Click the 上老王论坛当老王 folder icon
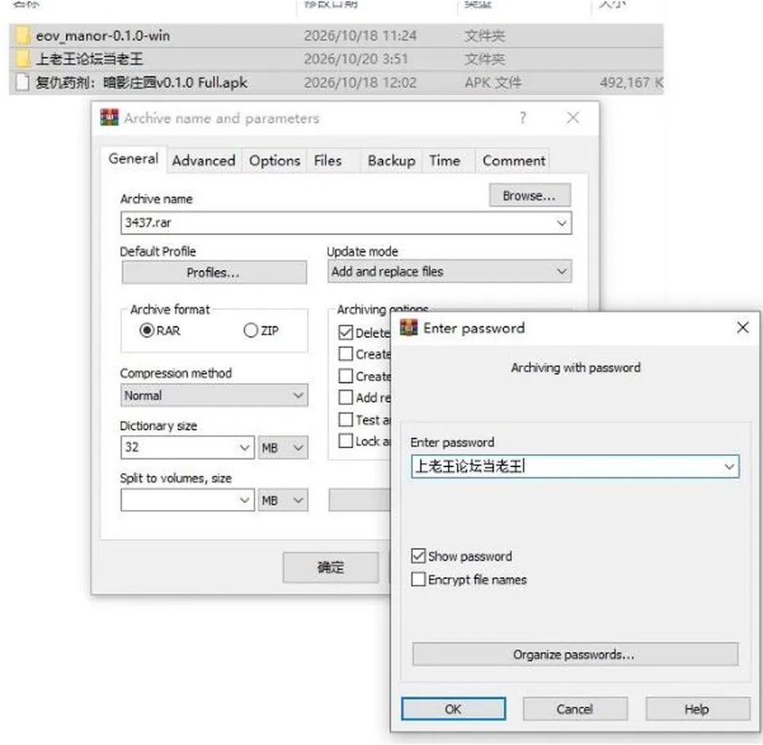The width and height of the screenshot is (763, 745). pos(22,59)
